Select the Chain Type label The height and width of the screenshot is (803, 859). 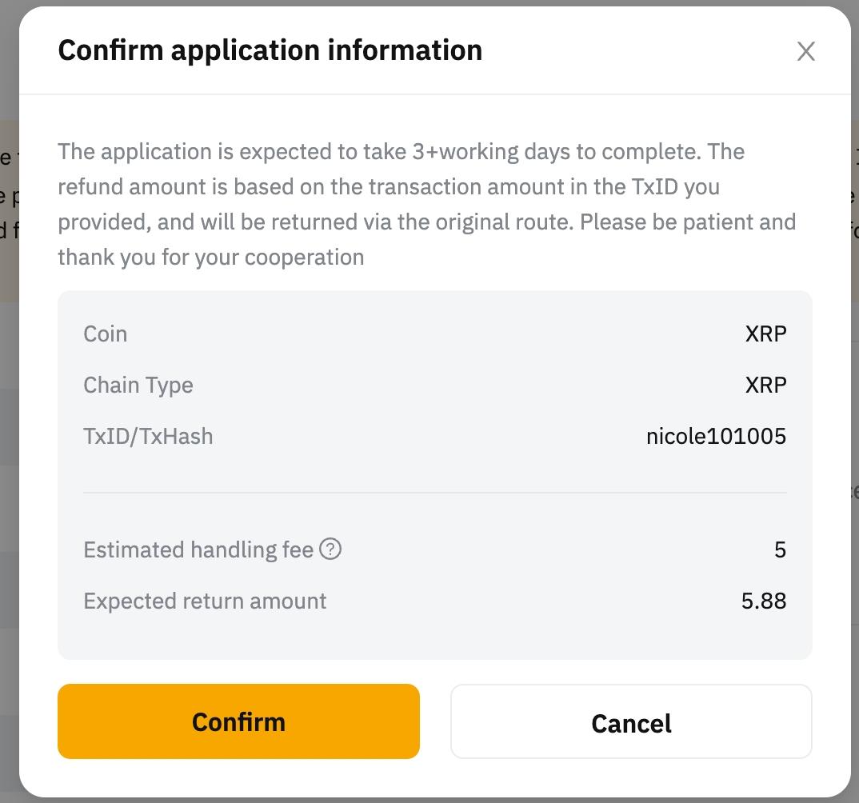(138, 385)
